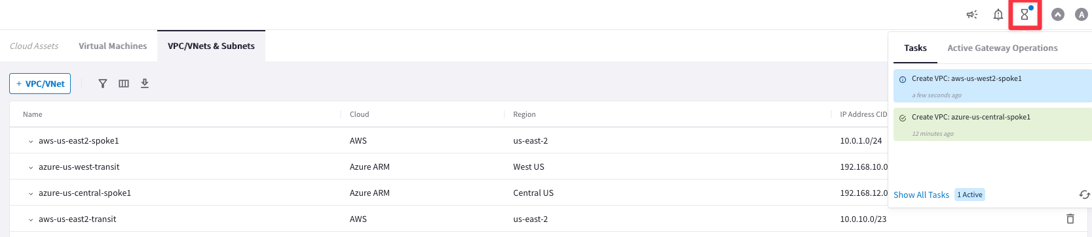Select the Cloud Assets tab
Image resolution: width=1092 pixels, height=237 pixels.
coord(34,46)
